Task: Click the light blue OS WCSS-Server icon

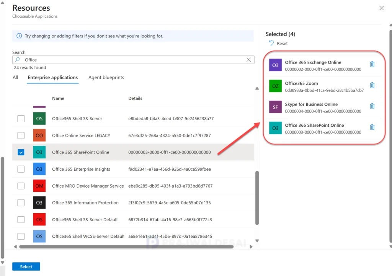Action: tap(39, 236)
